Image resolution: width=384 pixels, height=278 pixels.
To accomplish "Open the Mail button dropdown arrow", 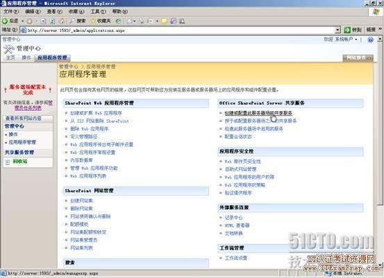I will [135, 21].
